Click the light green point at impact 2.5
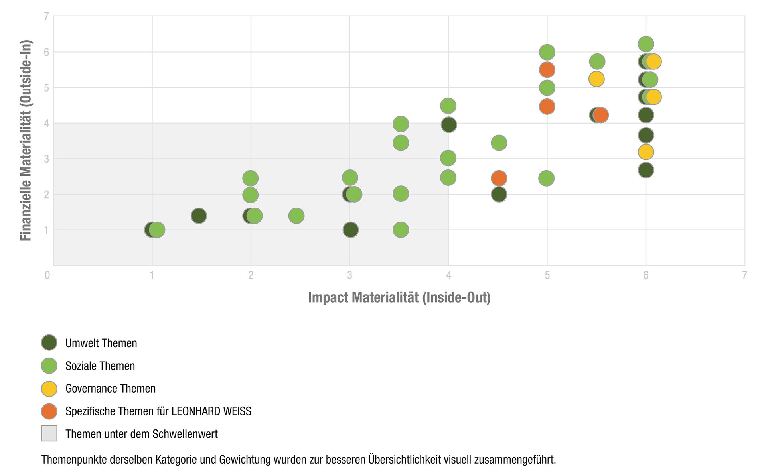Screen dimensions: 766x474 click(296, 216)
